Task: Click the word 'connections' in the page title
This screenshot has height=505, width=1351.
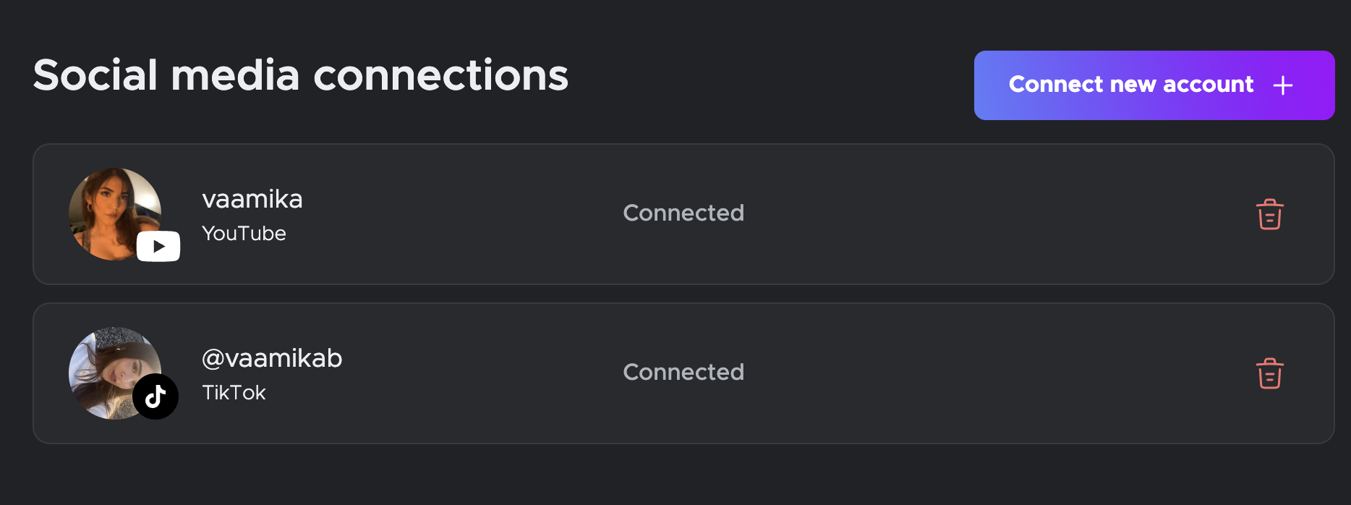Action: pos(441,75)
